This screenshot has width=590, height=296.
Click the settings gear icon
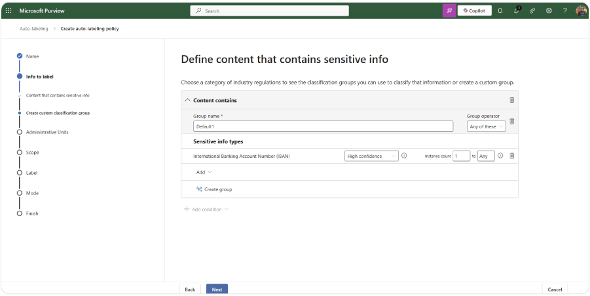click(x=549, y=10)
